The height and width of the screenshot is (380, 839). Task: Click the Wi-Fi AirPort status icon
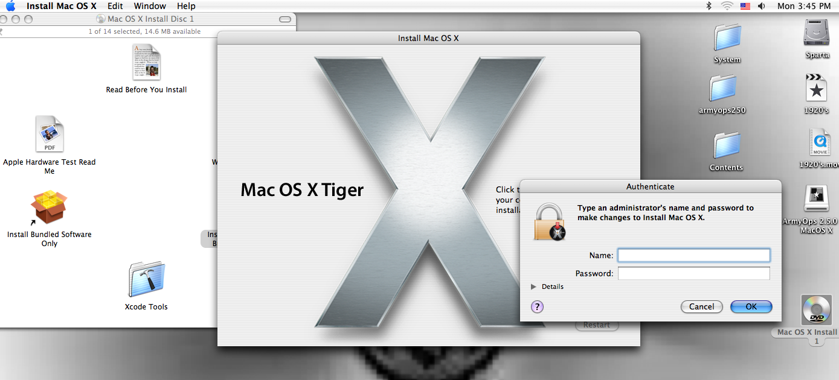(727, 6)
